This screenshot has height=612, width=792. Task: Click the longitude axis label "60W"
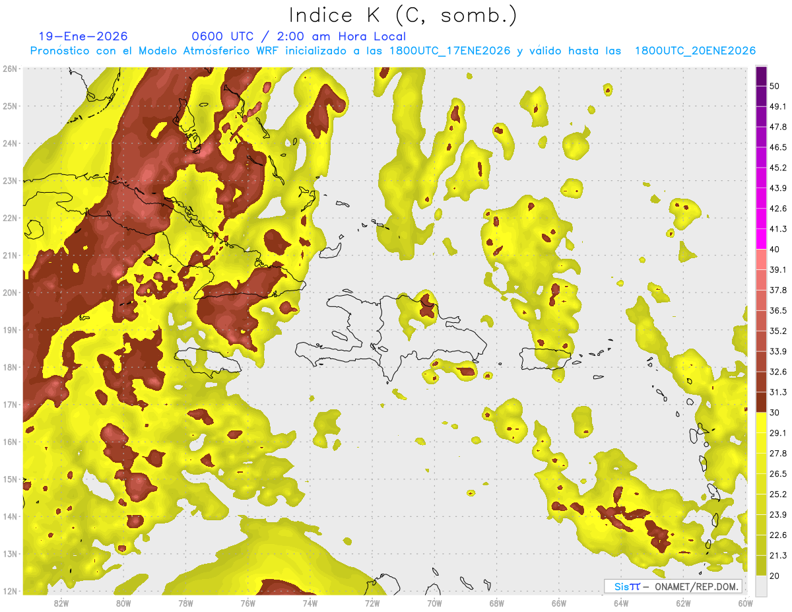point(745,603)
